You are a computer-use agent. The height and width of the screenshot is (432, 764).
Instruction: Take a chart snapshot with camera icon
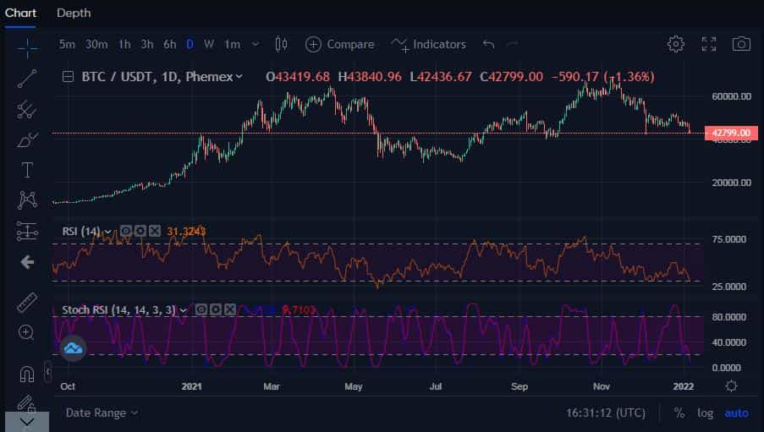pyautogui.click(x=741, y=44)
